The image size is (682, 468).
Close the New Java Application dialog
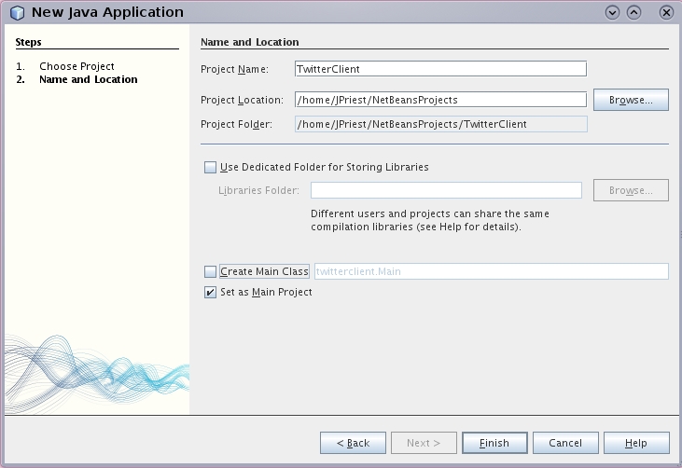click(x=666, y=13)
